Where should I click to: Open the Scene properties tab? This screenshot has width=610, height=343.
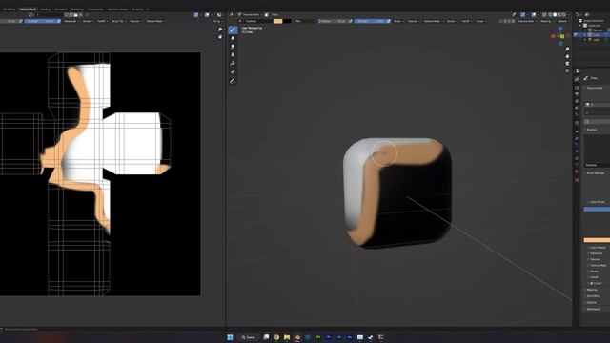click(x=577, y=108)
